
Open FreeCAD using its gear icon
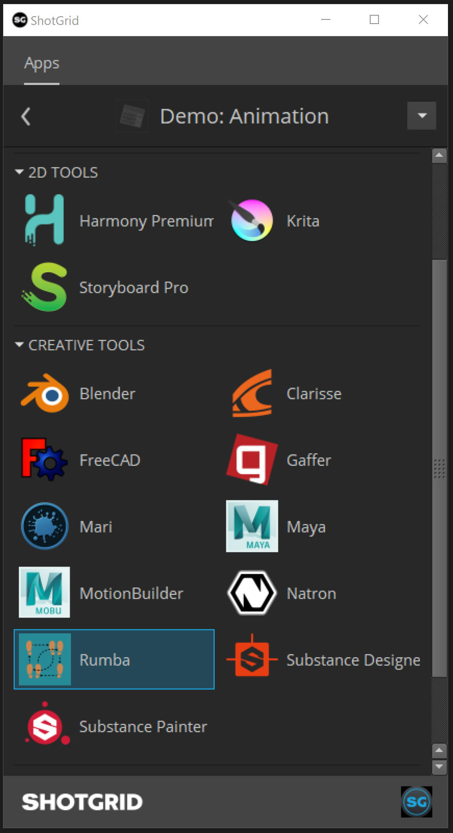pos(44,460)
